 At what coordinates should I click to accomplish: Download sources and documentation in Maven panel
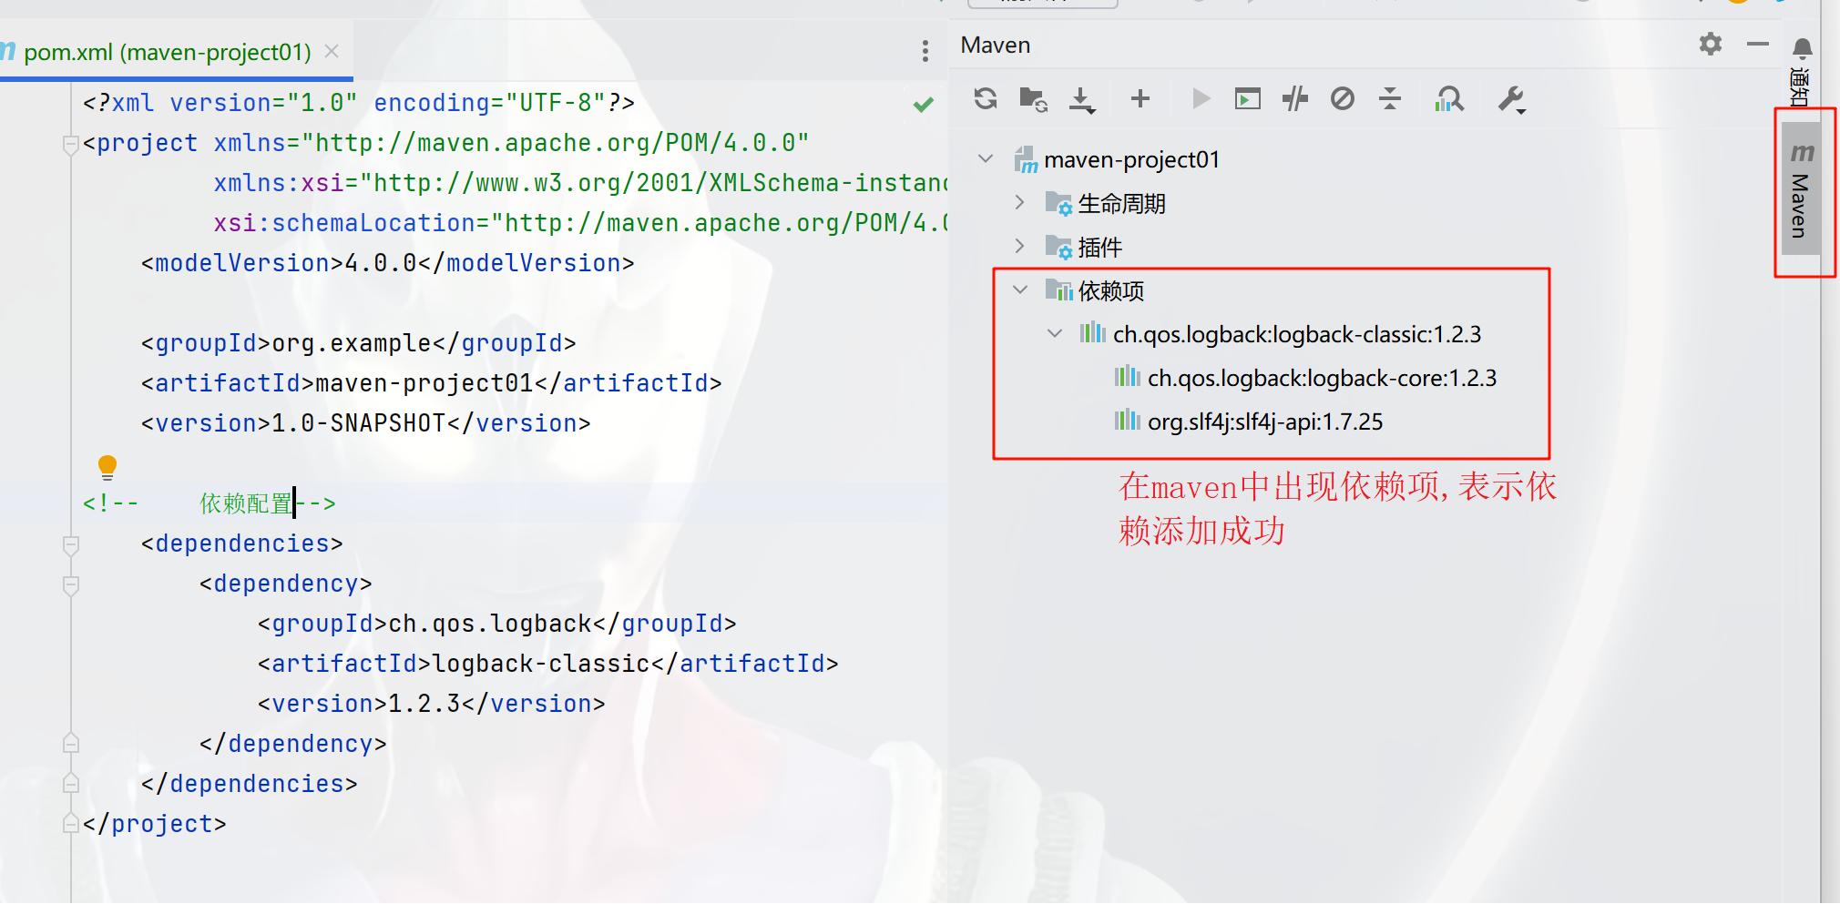tap(1081, 98)
